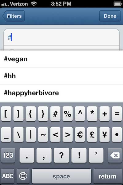Viewport: 123px width, 185px height.
Task: Select the #hh hashtag suggestion
Action: pyautogui.click(x=61, y=76)
